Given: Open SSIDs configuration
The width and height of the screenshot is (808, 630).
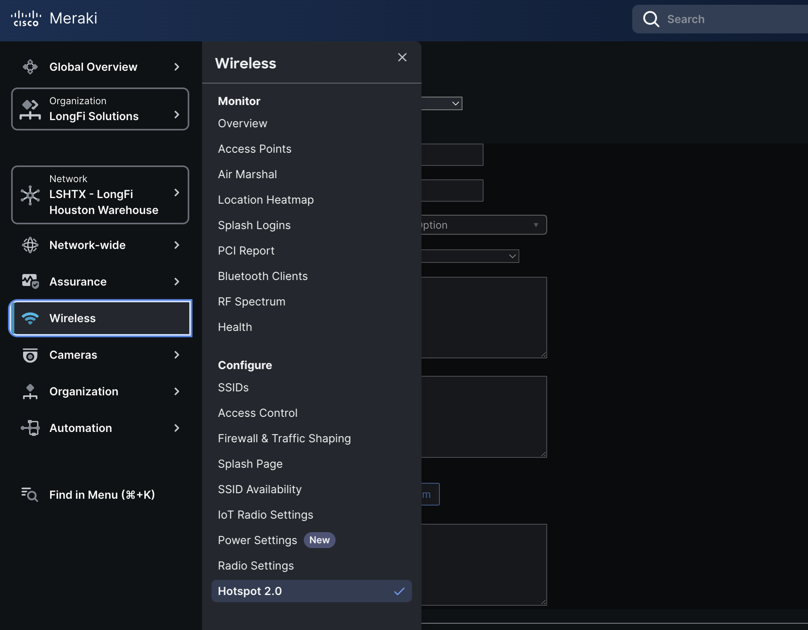Looking at the screenshot, I should click(x=233, y=387).
